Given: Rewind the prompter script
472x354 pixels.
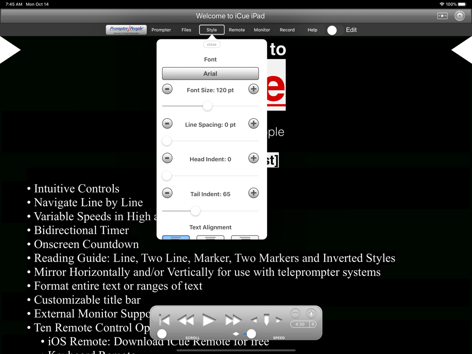Looking at the screenshot, I should [x=186, y=320].
